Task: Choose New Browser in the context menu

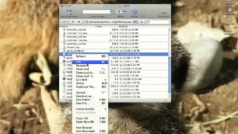Action: (90, 128)
